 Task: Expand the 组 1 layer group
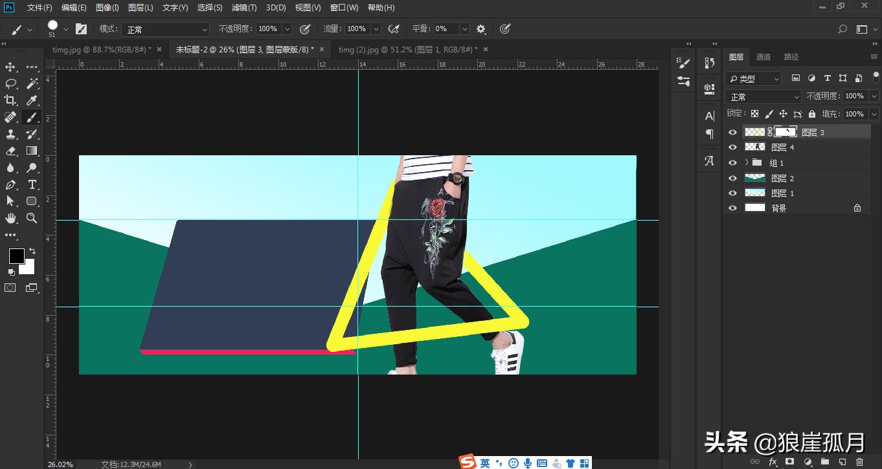tap(747, 163)
